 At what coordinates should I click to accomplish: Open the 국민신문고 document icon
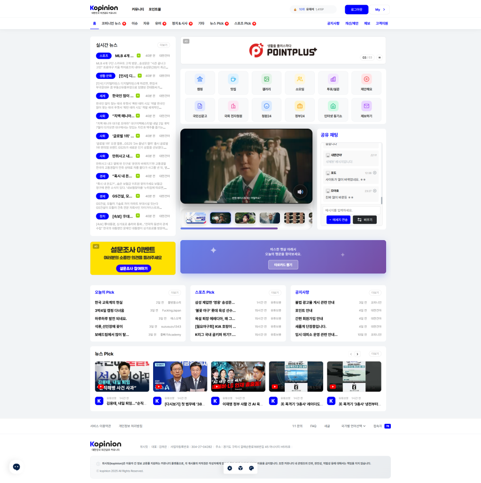200,106
